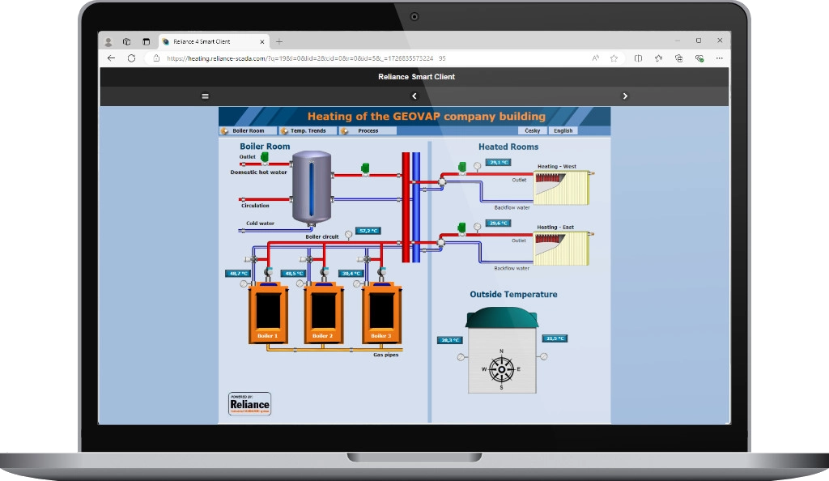The height and width of the screenshot is (481, 829).
Task: Click the Boiler 1 unit
Action: tap(268, 313)
